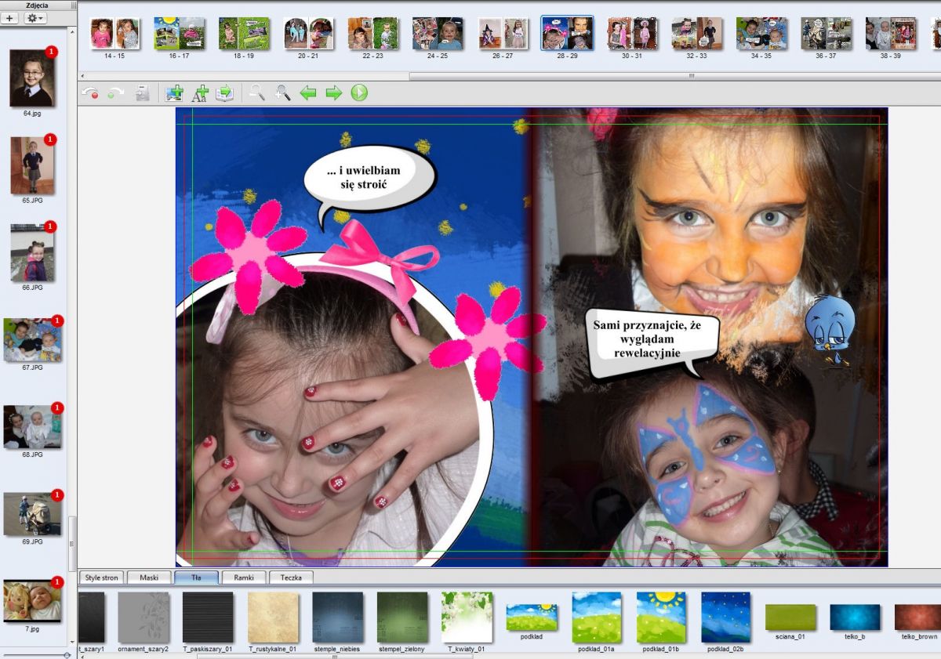Apply the podklad_01b background
Image resolution: width=941 pixels, height=659 pixels.
[661, 617]
